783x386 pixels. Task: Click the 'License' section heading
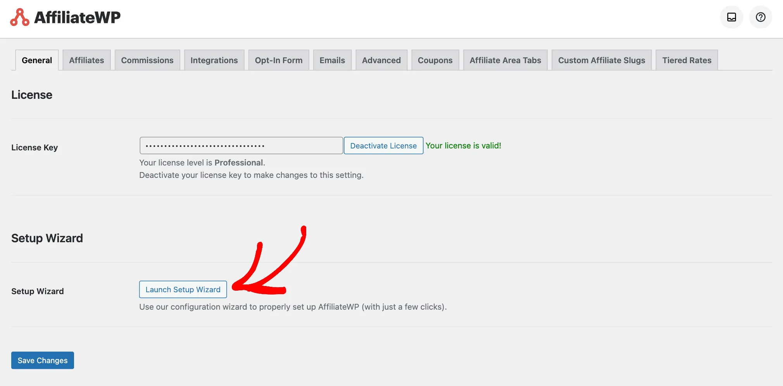click(32, 95)
